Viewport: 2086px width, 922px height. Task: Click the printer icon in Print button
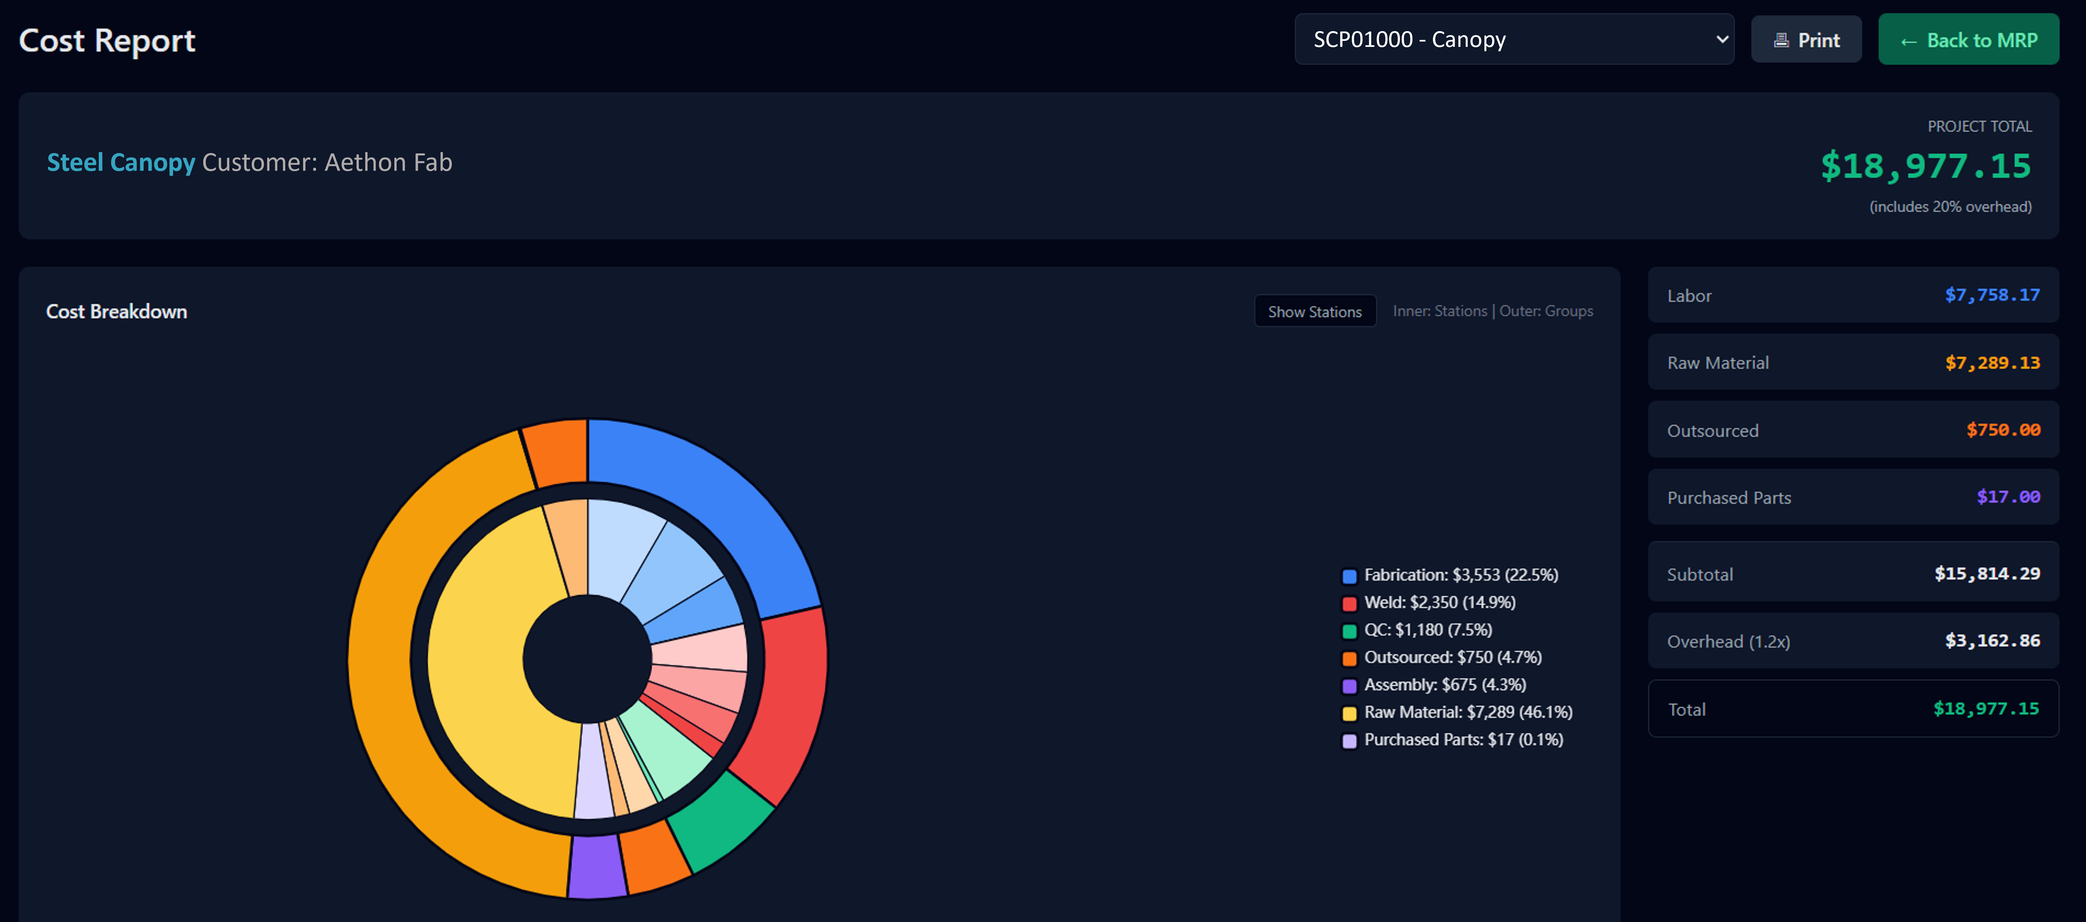point(1781,41)
